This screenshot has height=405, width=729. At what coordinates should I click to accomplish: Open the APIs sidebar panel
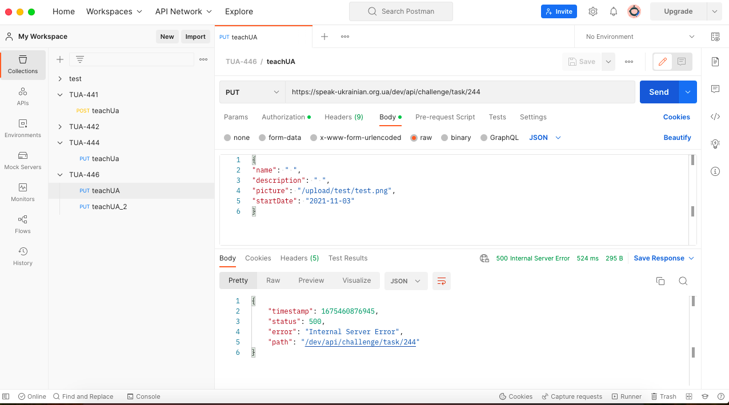(x=23, y=97)
